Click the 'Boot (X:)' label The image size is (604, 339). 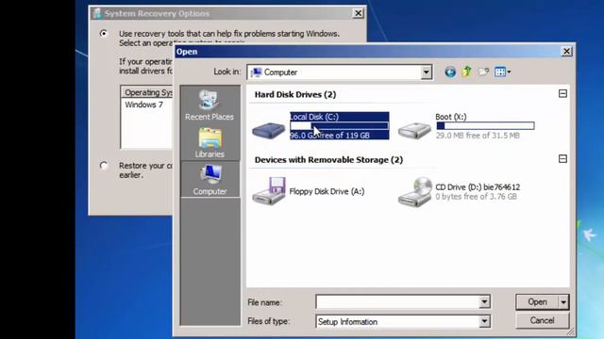click(451, 117)
